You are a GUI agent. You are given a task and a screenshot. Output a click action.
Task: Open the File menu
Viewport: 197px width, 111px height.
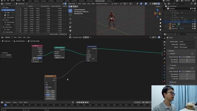pyautogui.click(x=5, y=1)
